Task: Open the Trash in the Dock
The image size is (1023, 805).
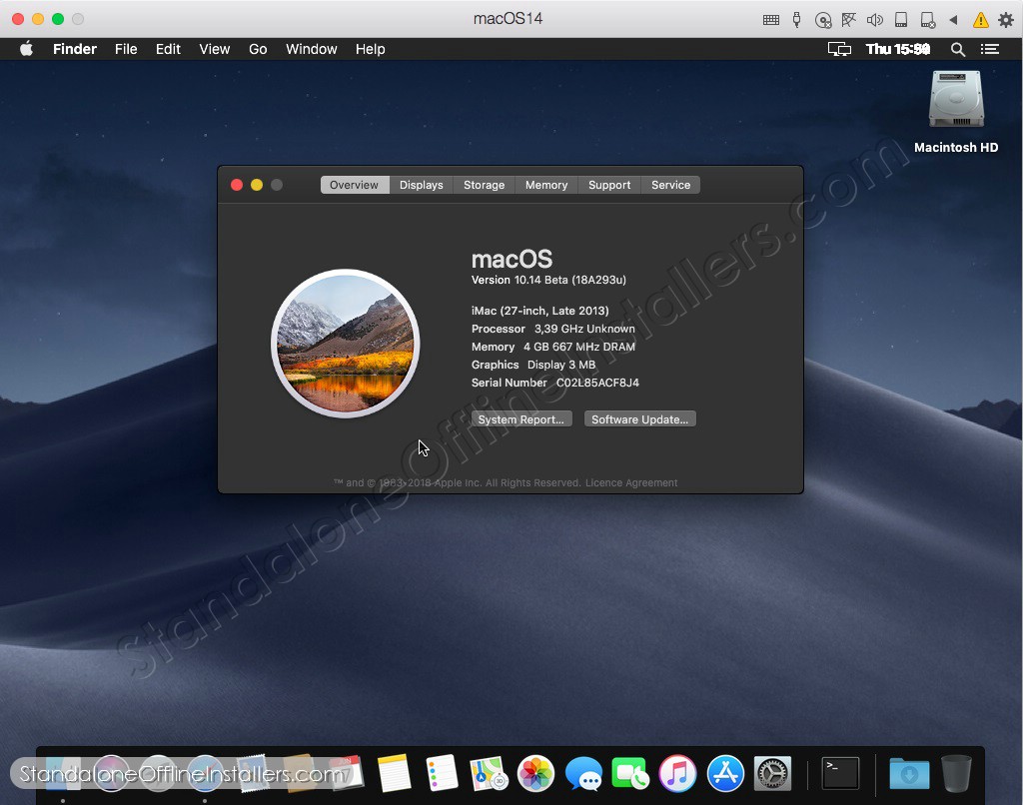Action: [x=956, y=773]
